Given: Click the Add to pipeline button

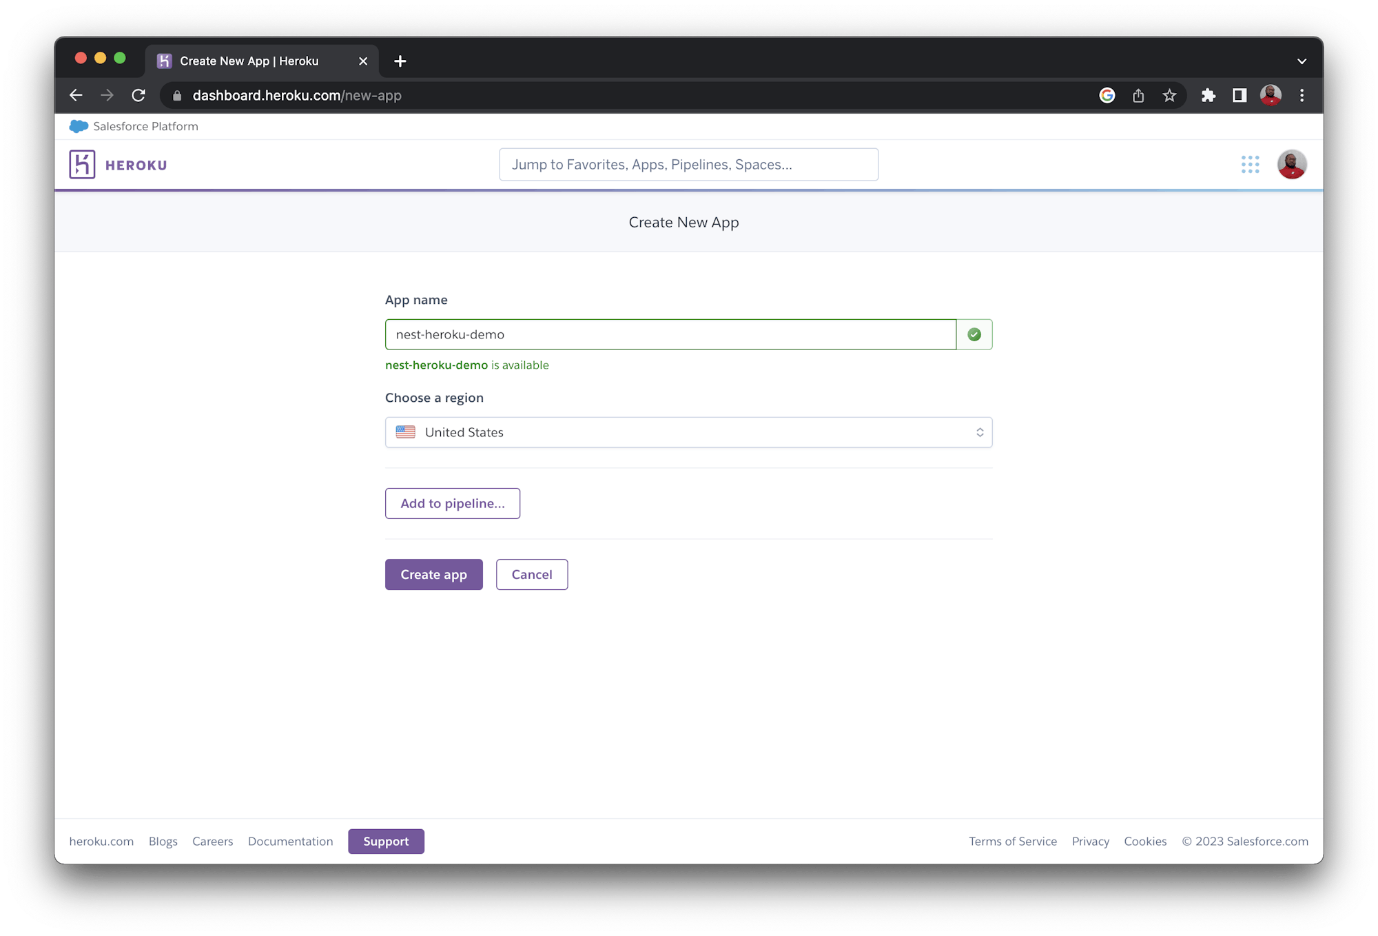Looking at the screenshot, I should [452, 503].
